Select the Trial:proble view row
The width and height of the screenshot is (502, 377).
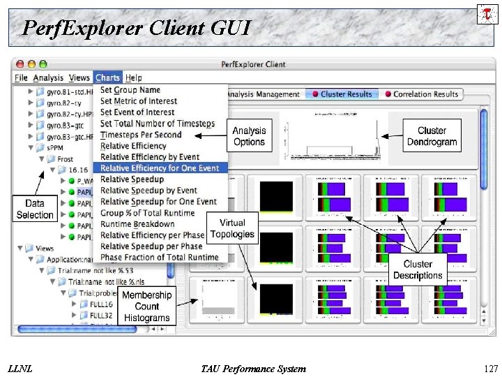point(93,293)
